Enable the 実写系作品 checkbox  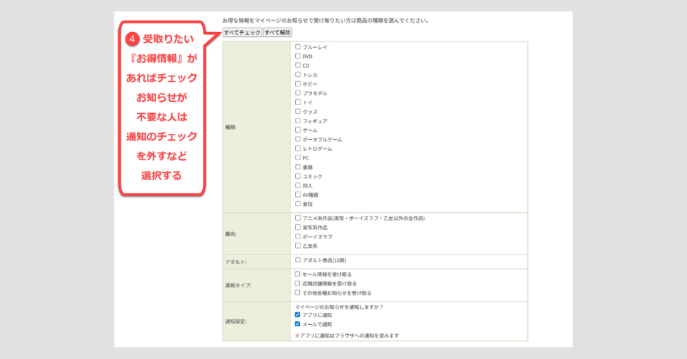[x=298, y=227]
